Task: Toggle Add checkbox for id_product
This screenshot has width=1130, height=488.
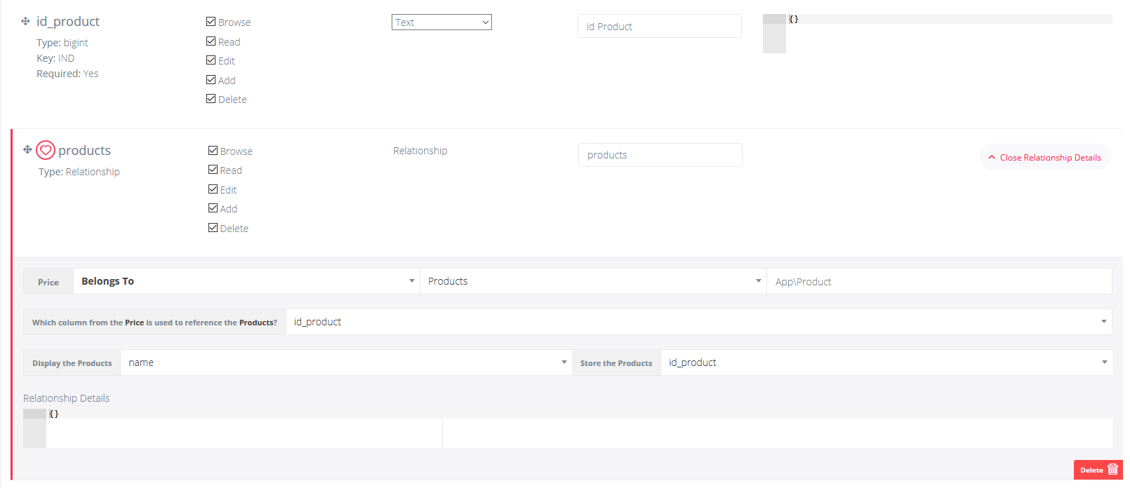Action: click(211, 80)
